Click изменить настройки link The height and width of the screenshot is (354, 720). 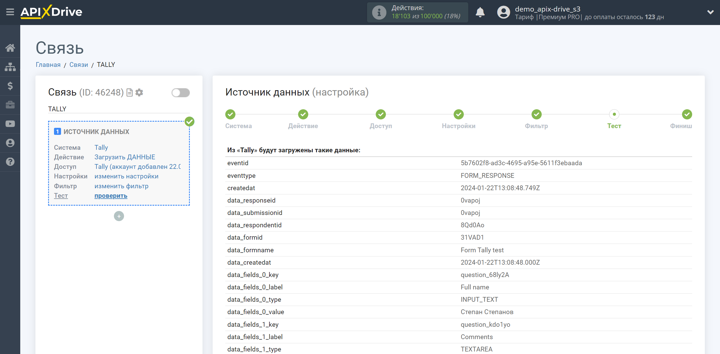click(x=127, y=176)
